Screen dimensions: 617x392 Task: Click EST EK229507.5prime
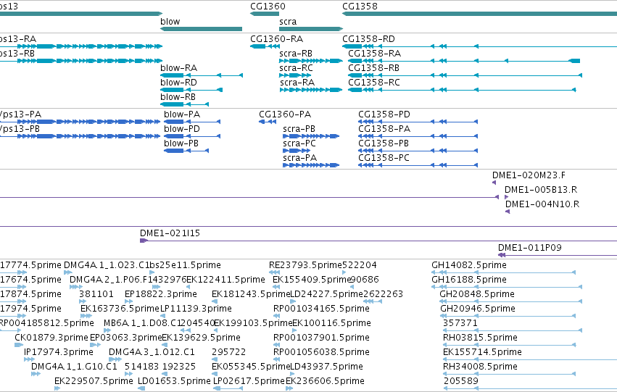[57, 389]
